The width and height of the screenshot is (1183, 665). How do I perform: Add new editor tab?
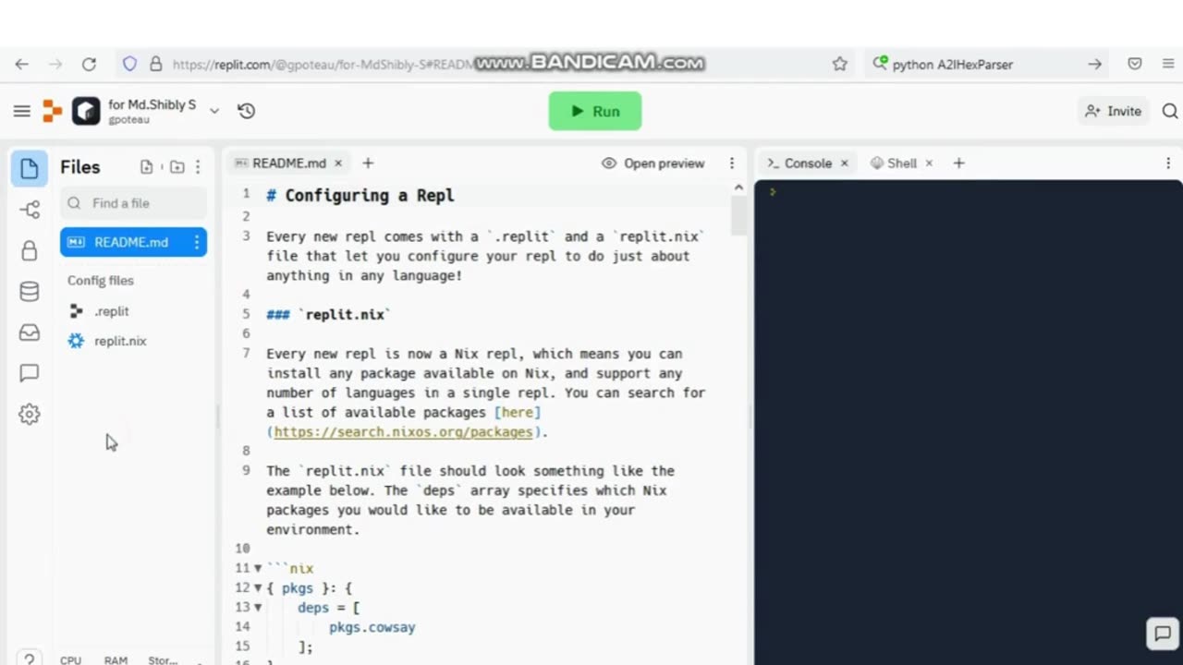(368, 163)
